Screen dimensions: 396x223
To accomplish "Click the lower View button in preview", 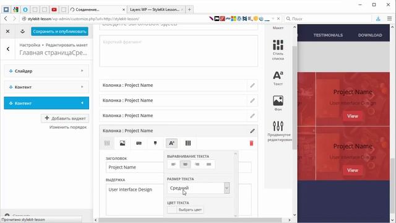I will (x=353, y=170).
